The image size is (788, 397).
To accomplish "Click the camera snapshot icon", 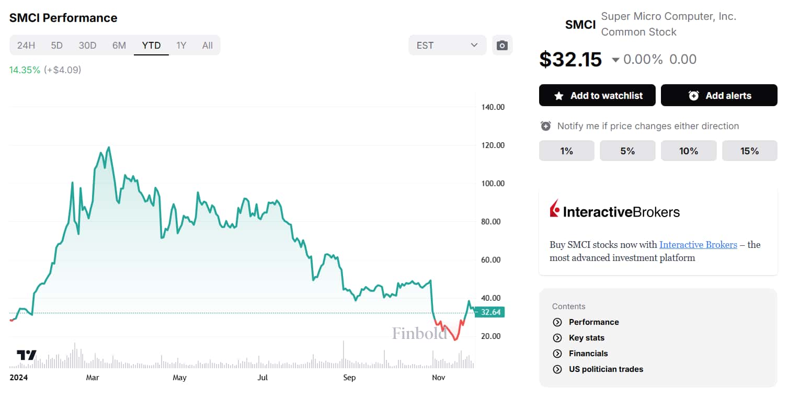I will [502, 46].
